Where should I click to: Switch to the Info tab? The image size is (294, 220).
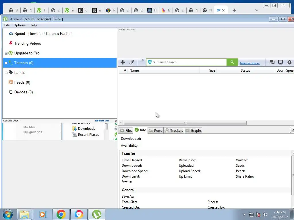click(140, 130)
